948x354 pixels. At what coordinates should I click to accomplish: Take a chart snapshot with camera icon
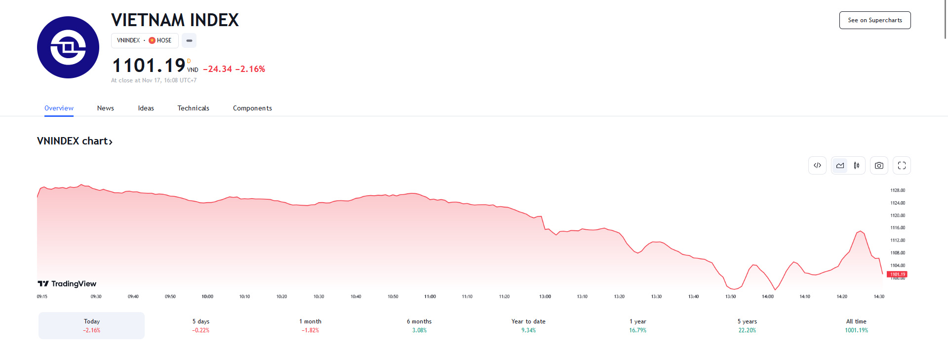(x=879, y=166)
